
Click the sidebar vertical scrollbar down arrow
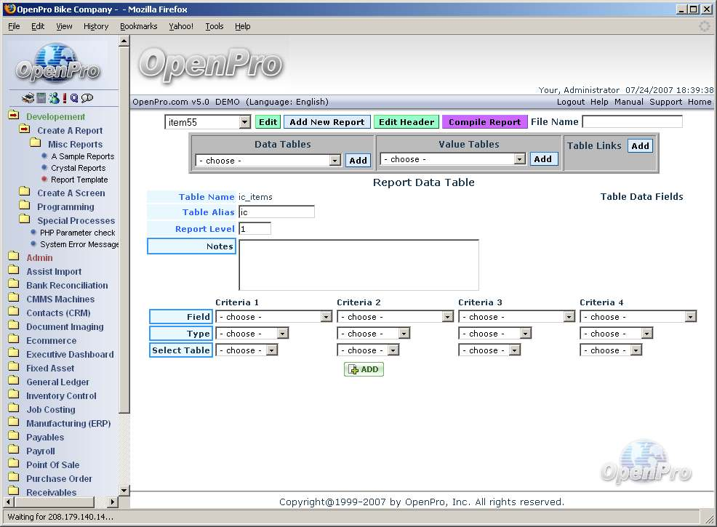coord(124,491)
